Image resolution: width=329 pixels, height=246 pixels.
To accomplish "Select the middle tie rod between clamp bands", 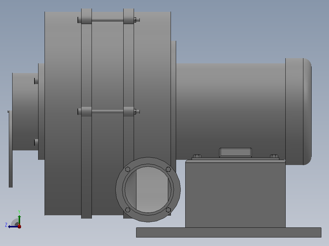I will (x=107, y=112).
